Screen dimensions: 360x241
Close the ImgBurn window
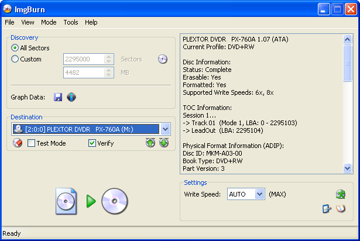pyautogui.click(x=351, y=9)
